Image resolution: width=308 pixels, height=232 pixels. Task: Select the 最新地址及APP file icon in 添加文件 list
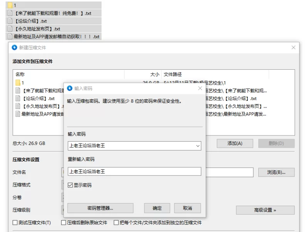pyautogui.click(x=18, y=114)
